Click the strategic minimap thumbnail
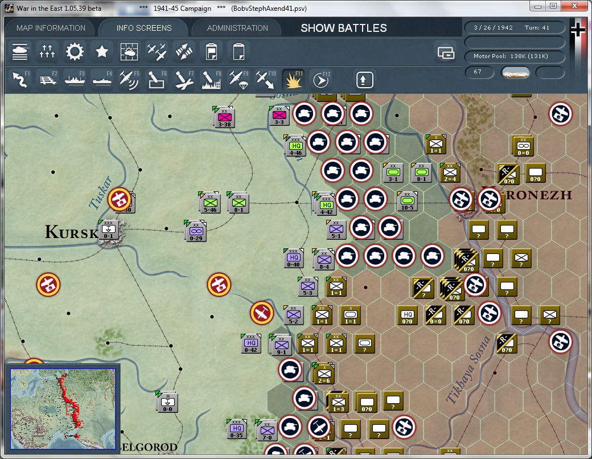The image size is (592, 459). [63, 409]
